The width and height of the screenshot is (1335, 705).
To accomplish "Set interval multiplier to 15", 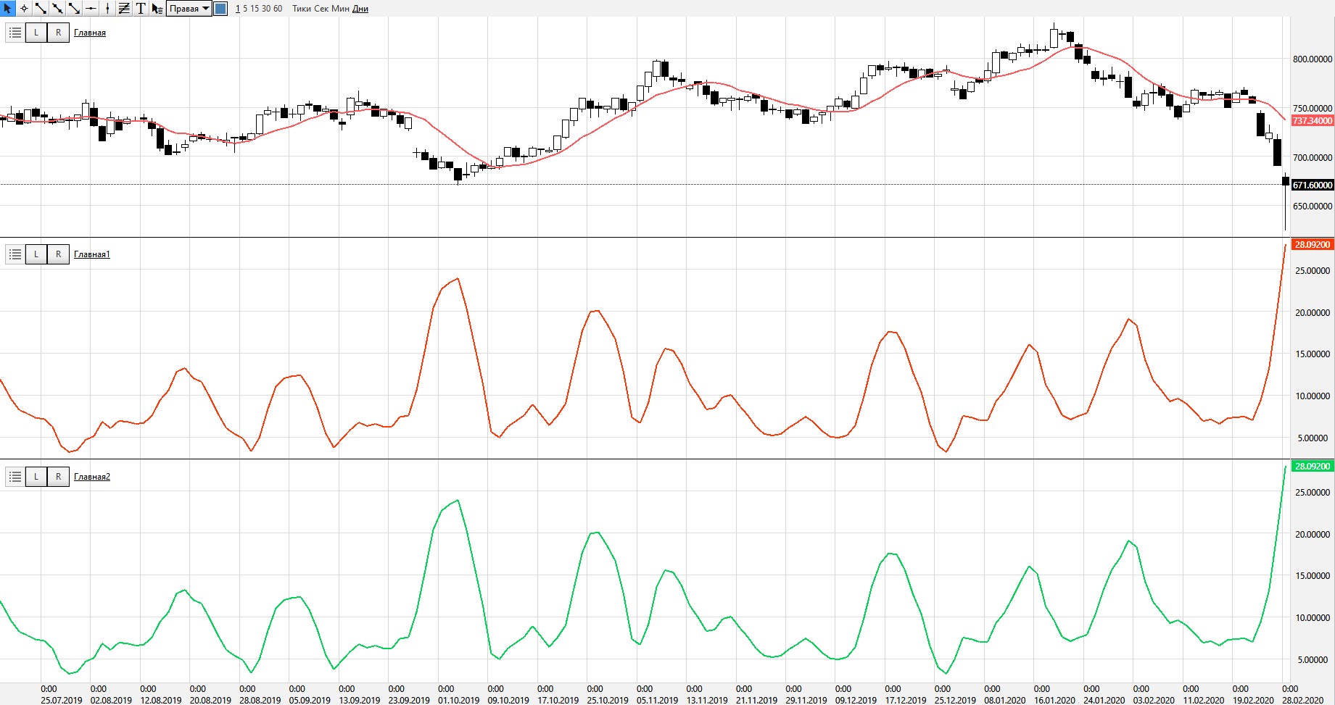I will coord(255,9).
